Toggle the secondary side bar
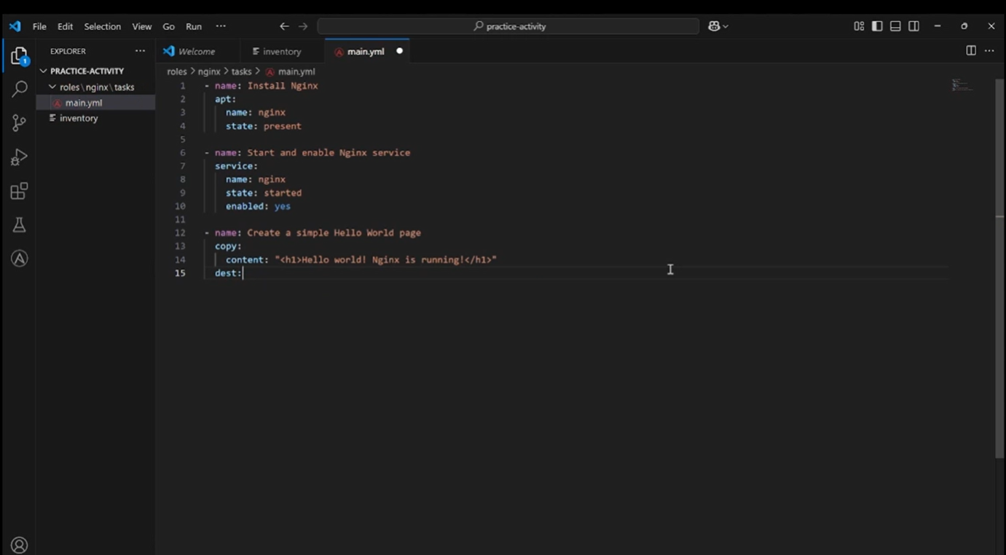 [x=913, y=26]
